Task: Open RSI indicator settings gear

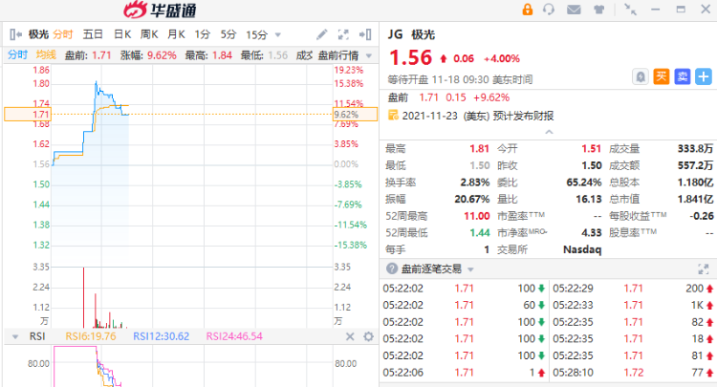Action: click(x=347, y=336)
